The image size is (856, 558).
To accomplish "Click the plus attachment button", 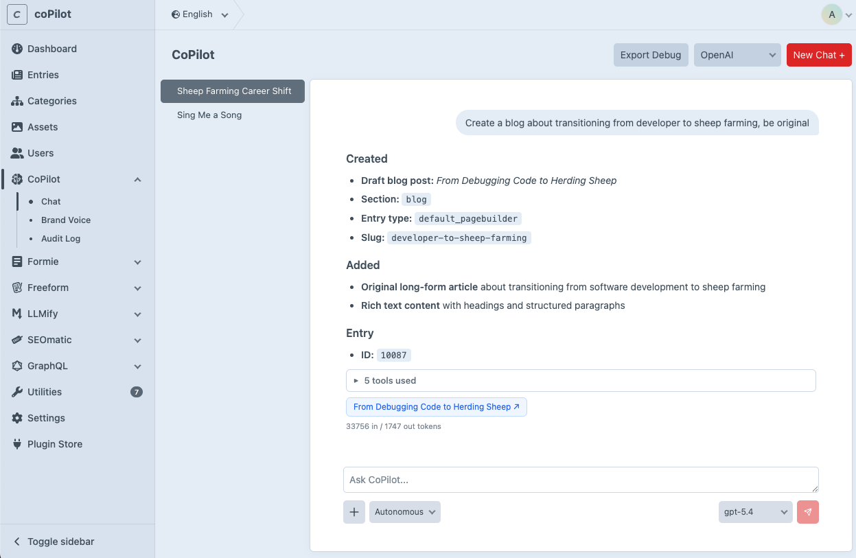I will coord(354,512).
